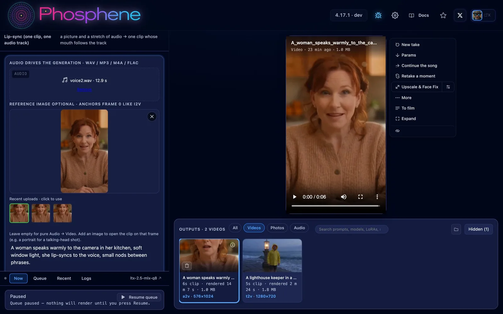
Task: Toggle fullscreen on the video player
Action: [x=360, y=197]
